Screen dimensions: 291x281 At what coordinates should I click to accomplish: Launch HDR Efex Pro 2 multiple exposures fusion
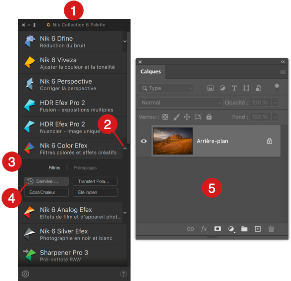click(x=73, y=106)
